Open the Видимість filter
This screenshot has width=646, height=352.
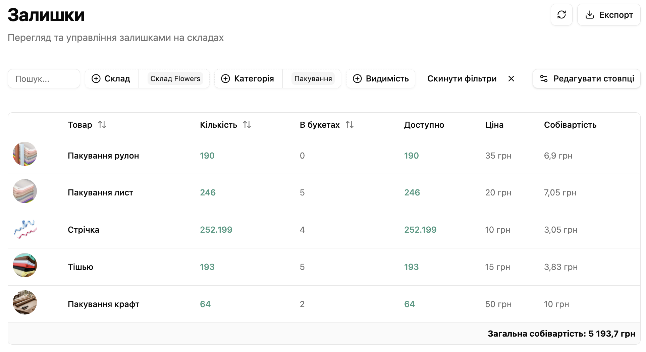click(x=381, y=79)
